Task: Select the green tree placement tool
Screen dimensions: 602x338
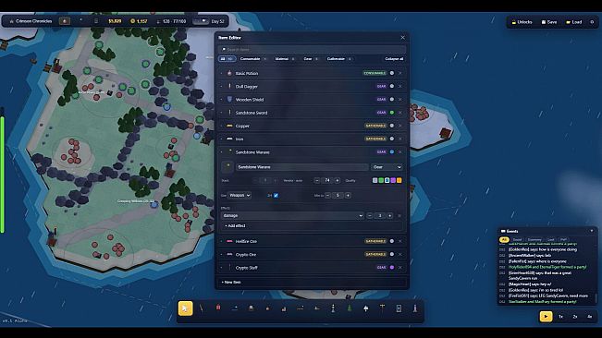Action: pyautogui.click(x=350, y=308)
